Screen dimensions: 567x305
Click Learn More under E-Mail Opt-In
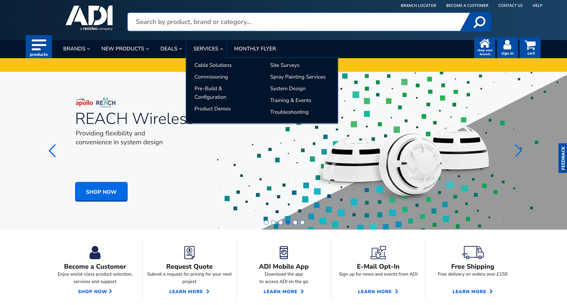click(378, 291)
